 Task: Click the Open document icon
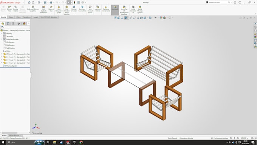coord(39,3)
